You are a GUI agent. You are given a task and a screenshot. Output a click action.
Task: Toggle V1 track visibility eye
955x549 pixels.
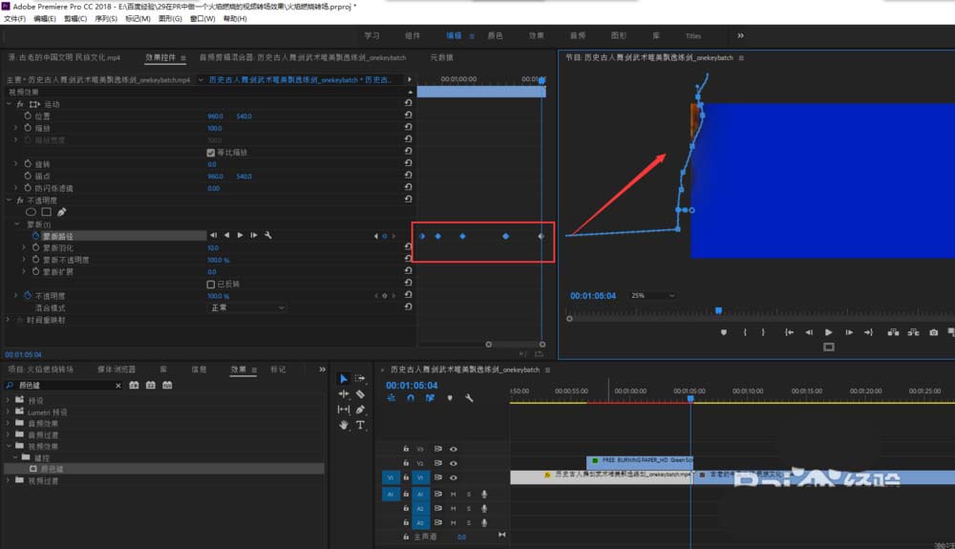[453, 477]
